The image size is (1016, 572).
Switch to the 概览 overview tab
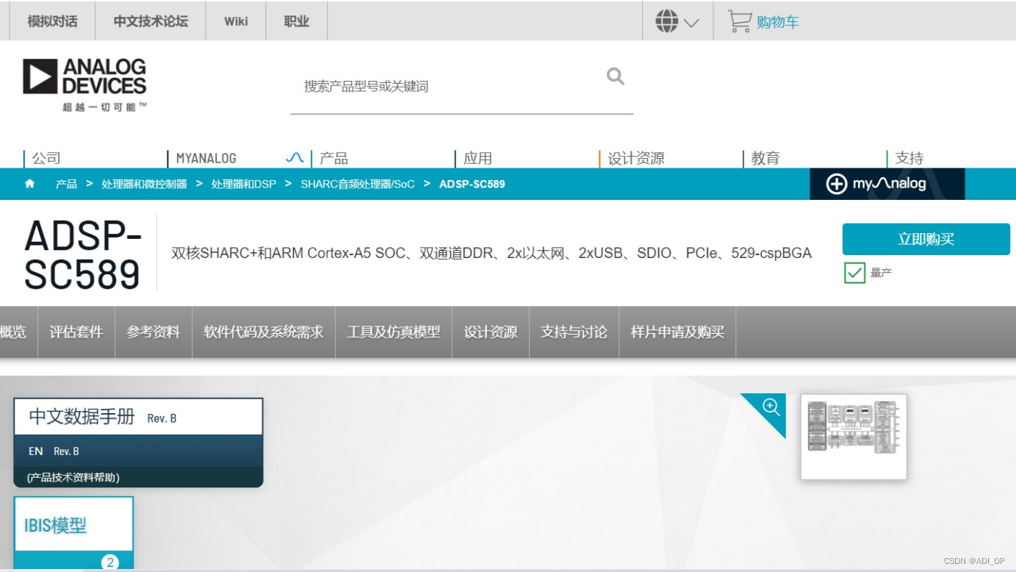[x=13, y=332]
